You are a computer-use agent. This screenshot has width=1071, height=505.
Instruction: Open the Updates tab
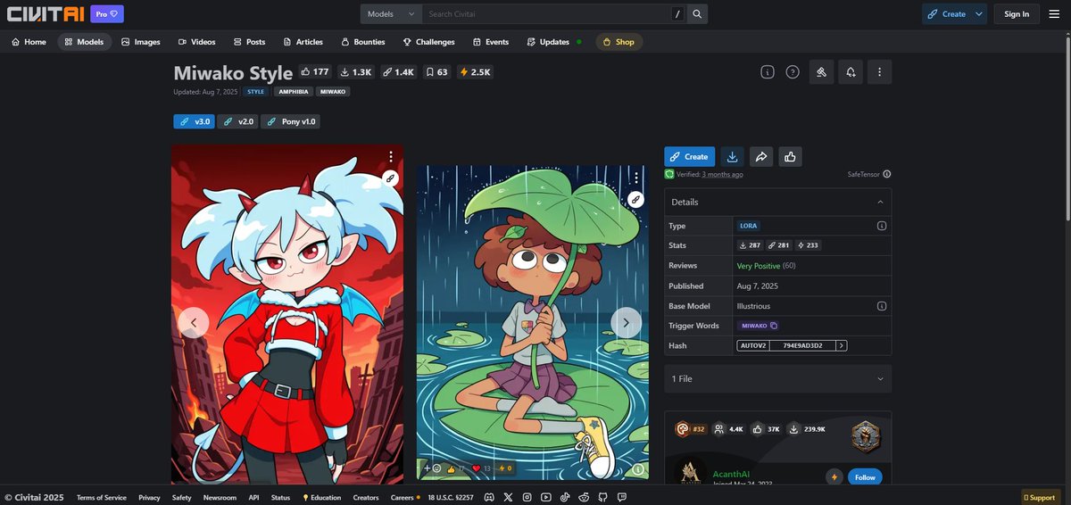coord(553,42)
